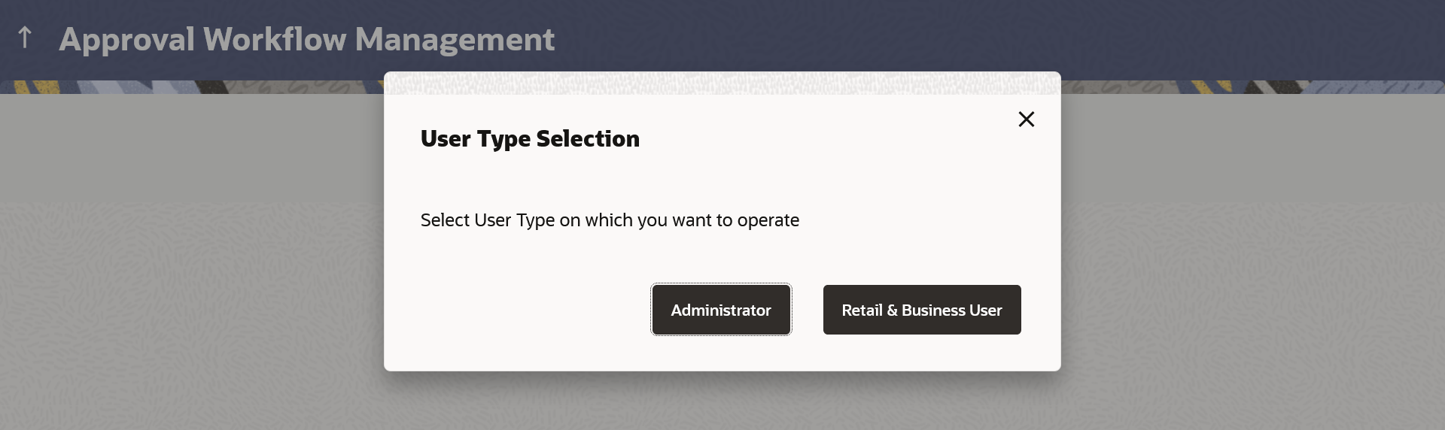Tap the X in the dialog corner
1445x430 pixels.
[x=1026, y=120]
